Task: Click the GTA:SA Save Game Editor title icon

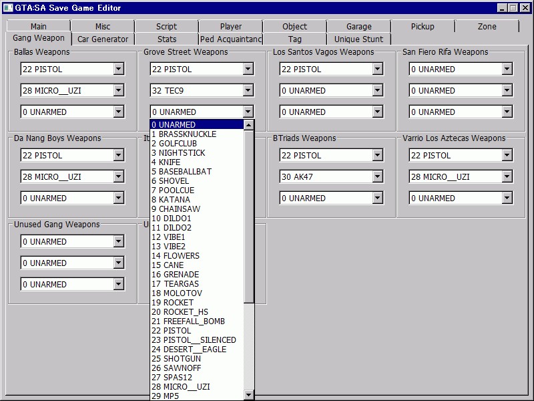Action: [7, 7]
